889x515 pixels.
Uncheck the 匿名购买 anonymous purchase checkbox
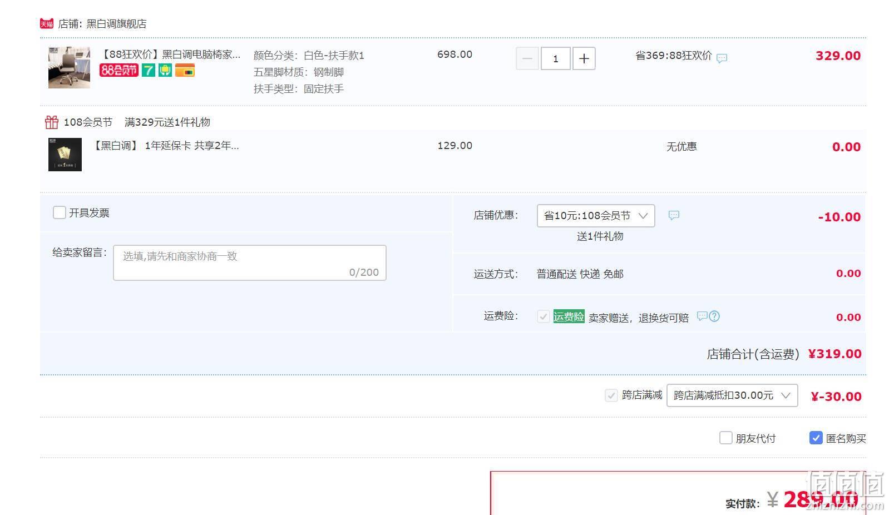(816, 438)
